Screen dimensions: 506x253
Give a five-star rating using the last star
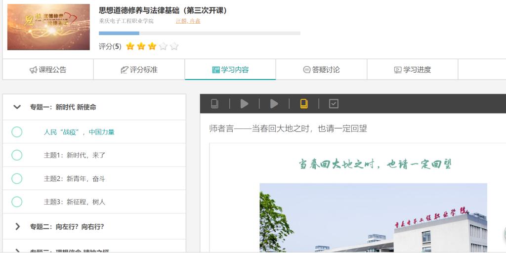[x=174, y=46]
